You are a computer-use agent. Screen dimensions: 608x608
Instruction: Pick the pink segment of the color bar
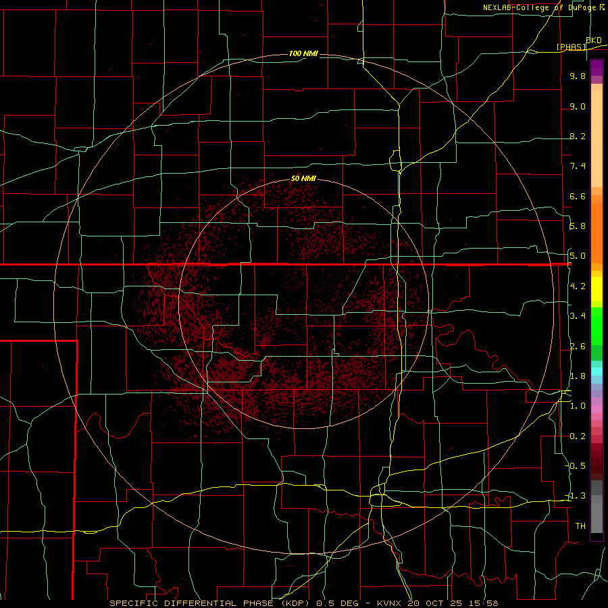pyautogui.click(x=597, y=409)
